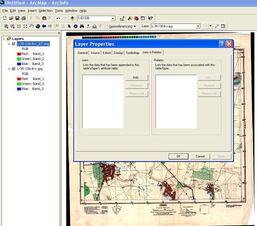Select the Pan hand tool
The height and width of the screenshot is (226, 257).
pyautogui.click(x=32, y=26)
